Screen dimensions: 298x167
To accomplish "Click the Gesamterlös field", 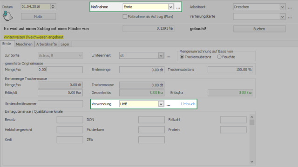I will [142, 93].
